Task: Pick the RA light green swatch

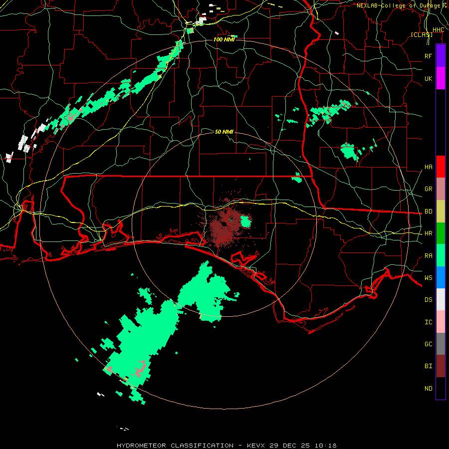Action: 441,255
